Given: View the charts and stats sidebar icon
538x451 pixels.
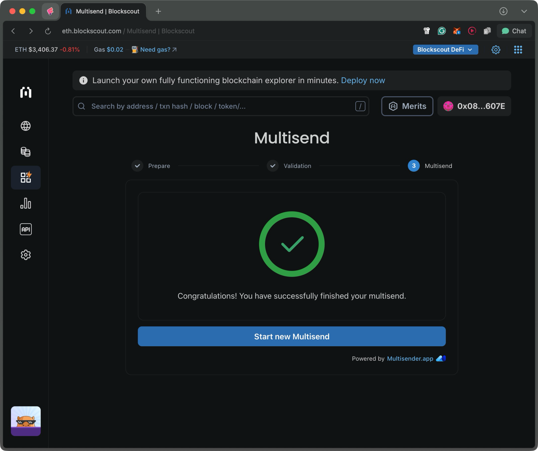Looking at the screenshot, I should (x=26, y=203).
